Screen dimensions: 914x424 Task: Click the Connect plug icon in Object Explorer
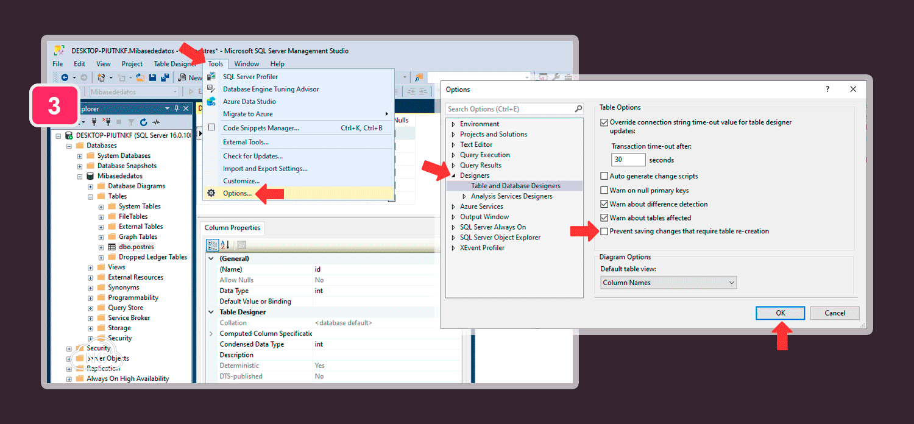click(95, 122)
